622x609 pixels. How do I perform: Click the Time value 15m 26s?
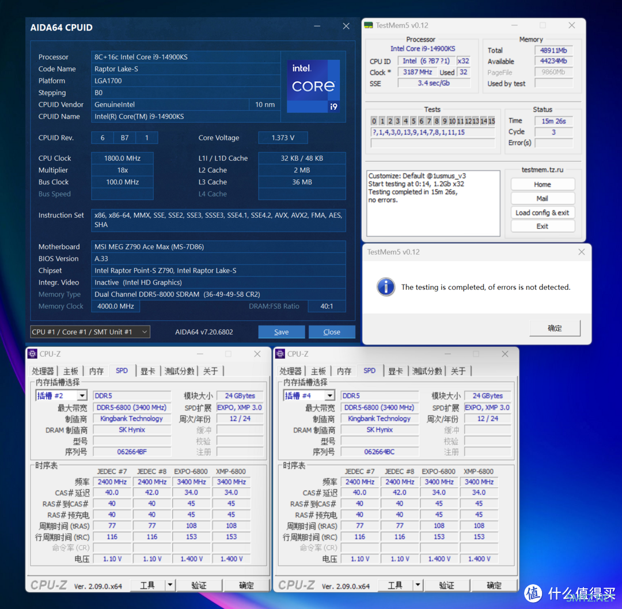coord(554,121)
